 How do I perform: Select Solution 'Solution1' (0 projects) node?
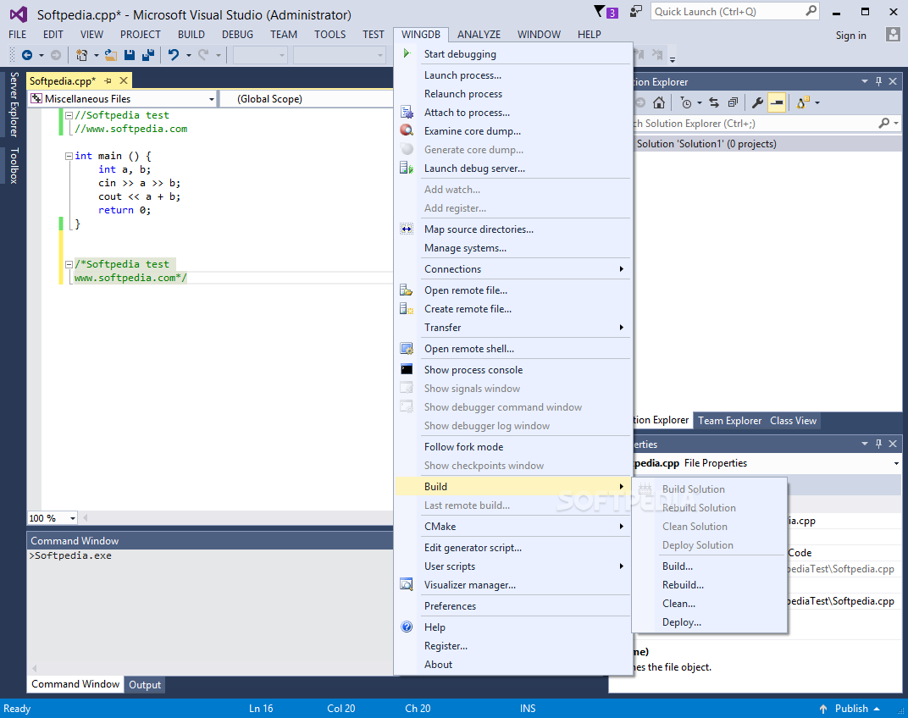click(x=706, y=144)
